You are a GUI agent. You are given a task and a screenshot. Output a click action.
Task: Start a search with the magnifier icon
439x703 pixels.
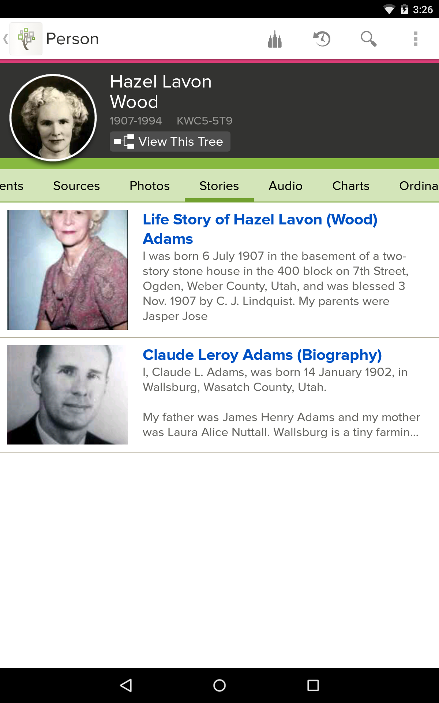click(368, 38)
